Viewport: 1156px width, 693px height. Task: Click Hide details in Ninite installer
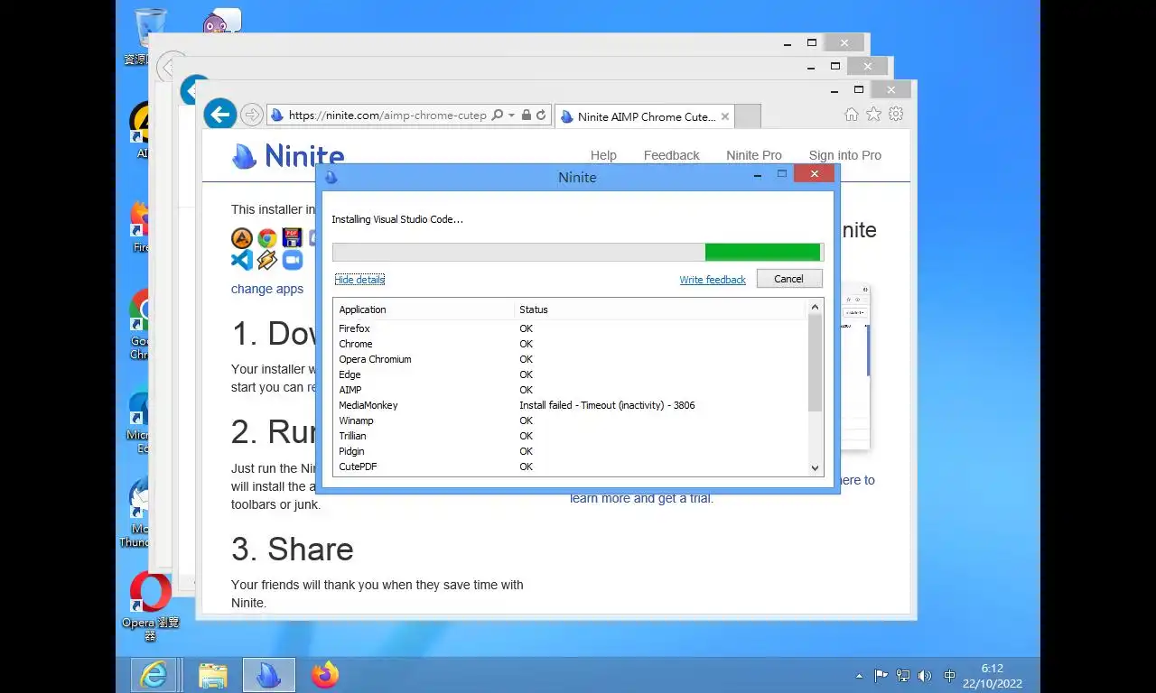click(x=359, y=280)
